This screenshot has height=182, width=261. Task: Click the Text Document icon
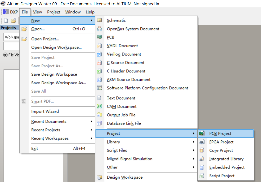tap(99, 98)
